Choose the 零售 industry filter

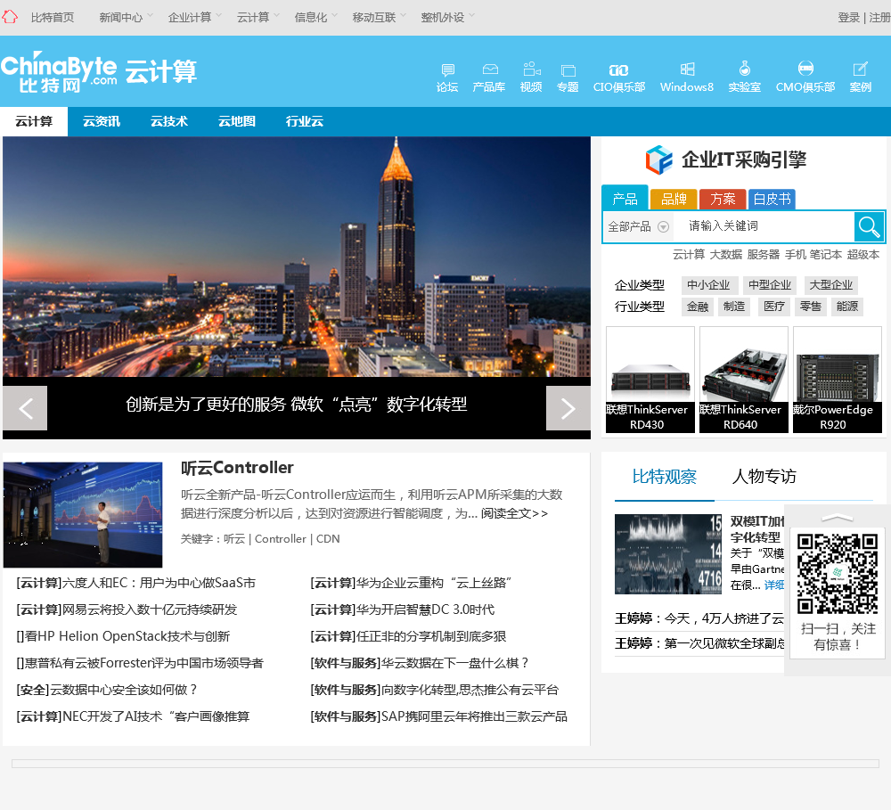[x=810, y=307]
